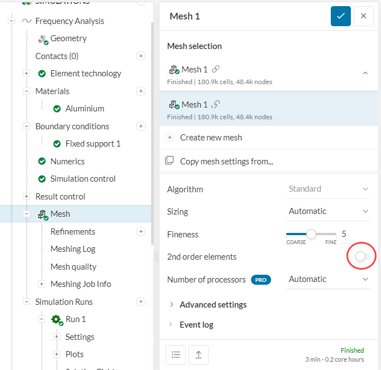Close the Mesh 1 panel
This screenshot has width=381, height=370.
pos(363,16)
